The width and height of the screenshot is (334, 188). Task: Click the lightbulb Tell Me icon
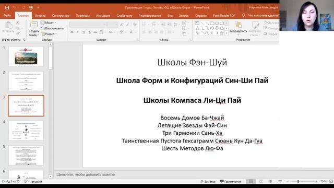point(244,15)
